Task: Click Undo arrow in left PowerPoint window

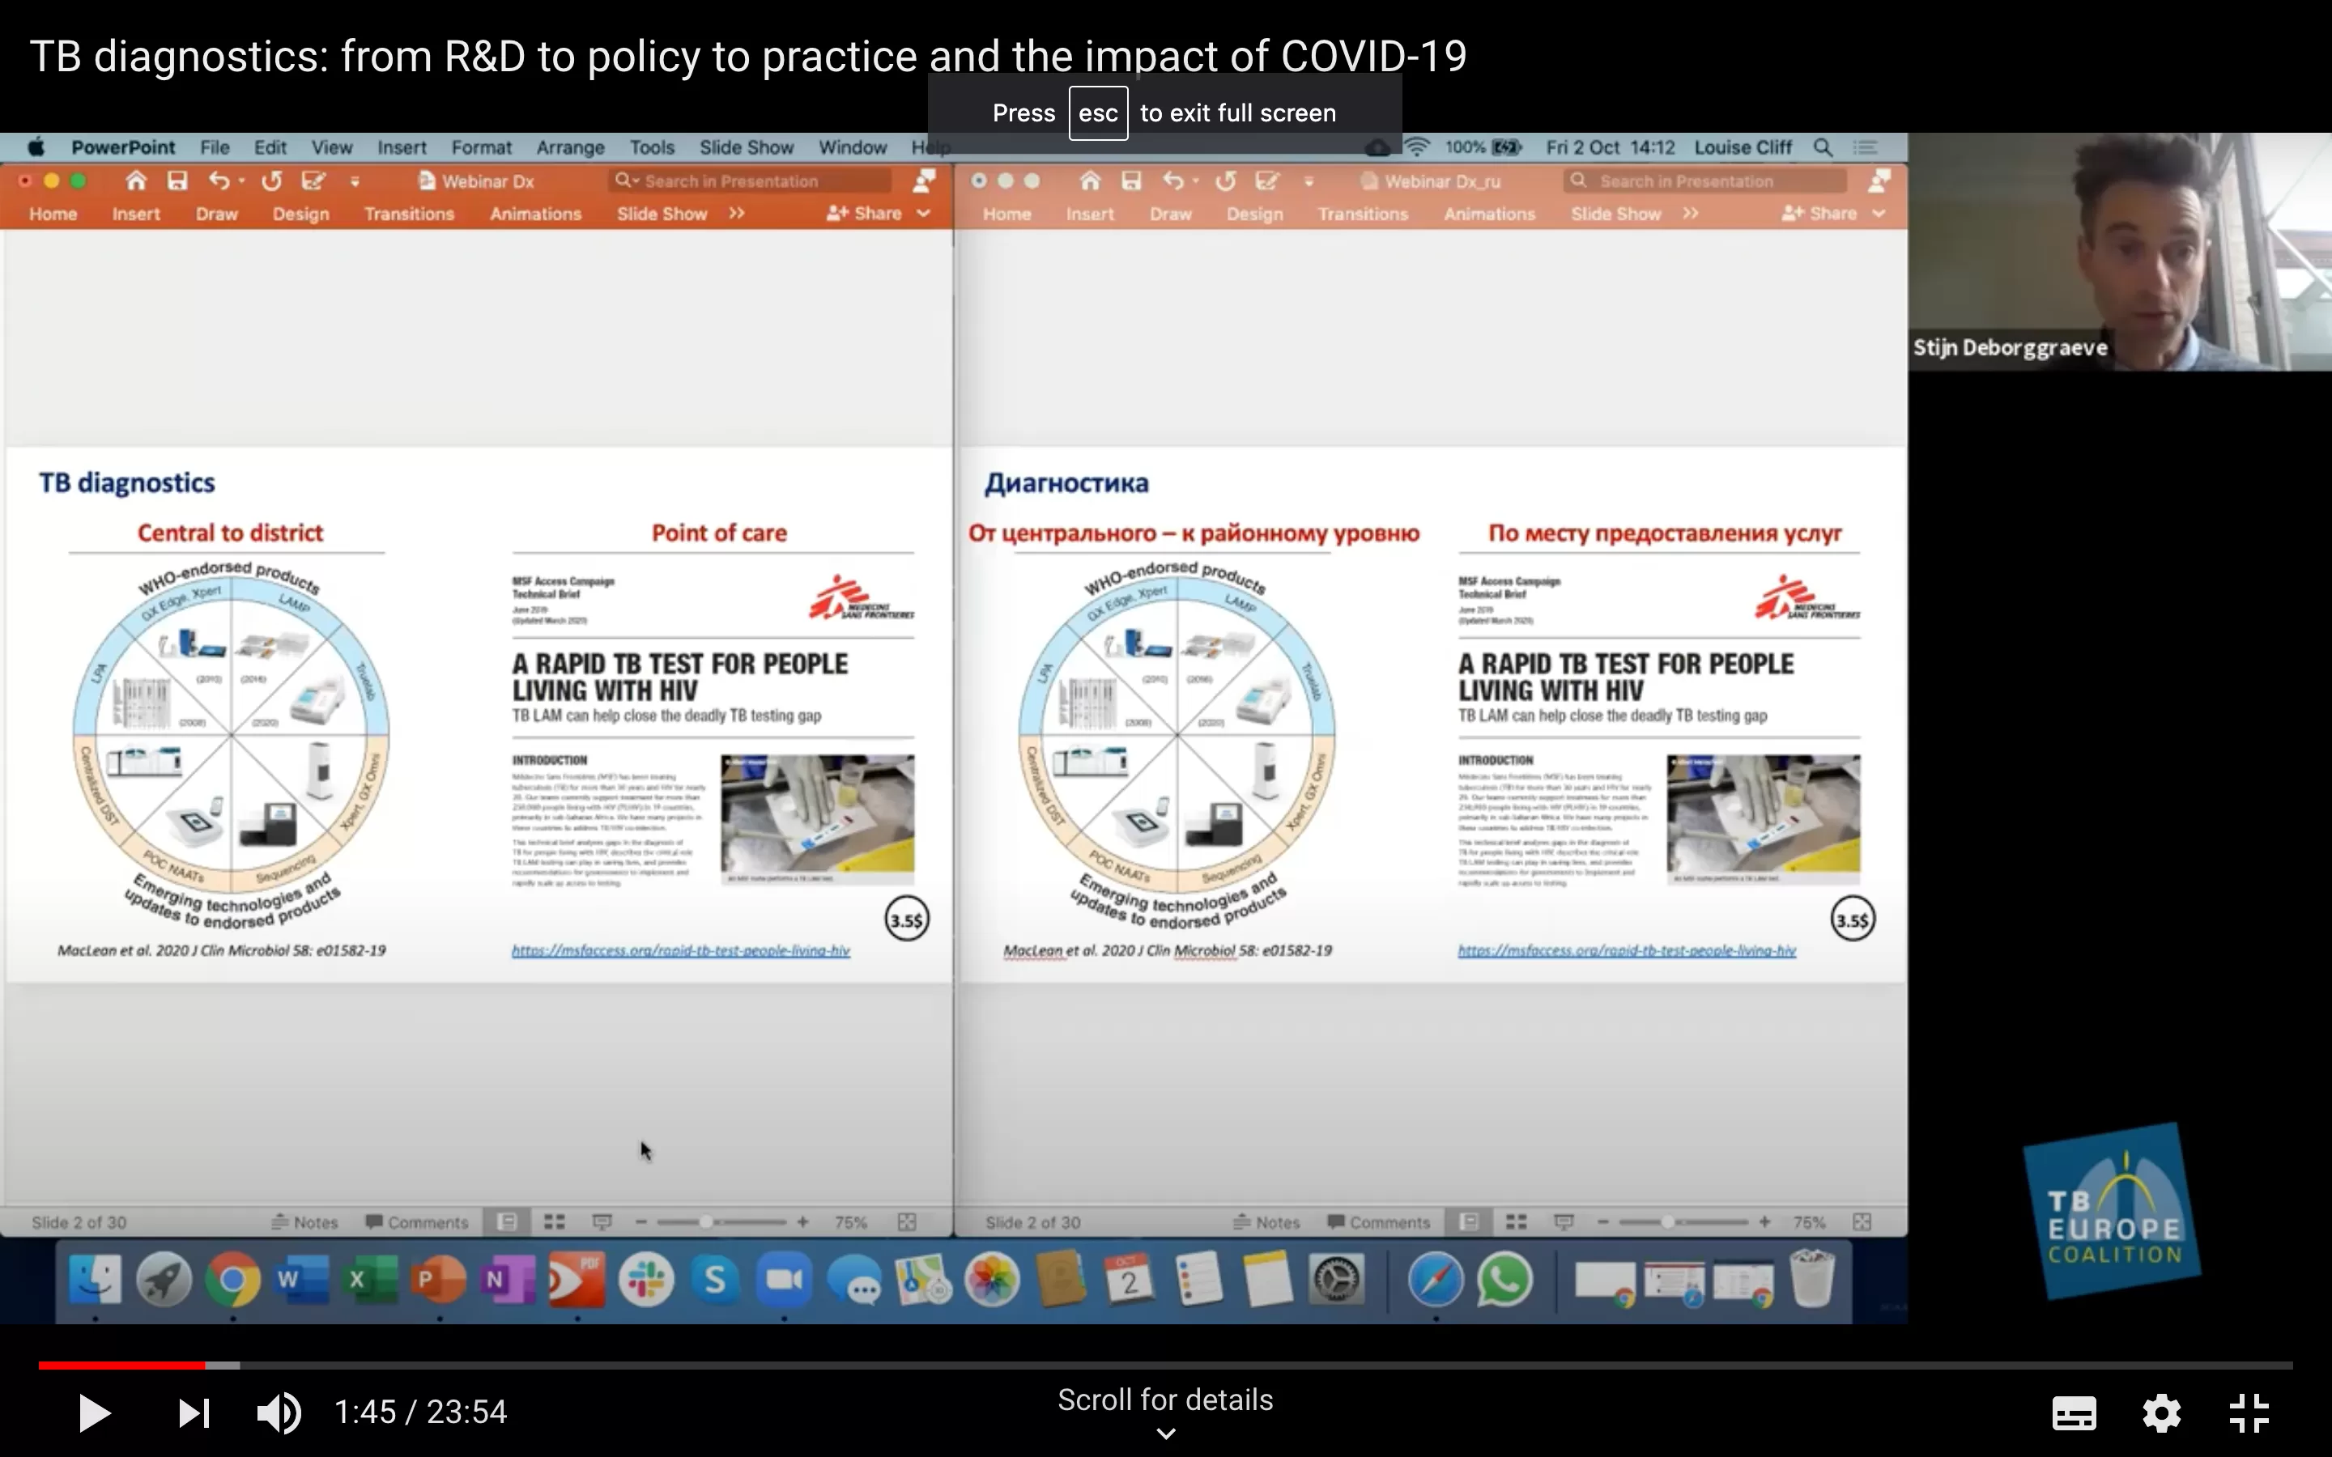Action: point(219,181)
